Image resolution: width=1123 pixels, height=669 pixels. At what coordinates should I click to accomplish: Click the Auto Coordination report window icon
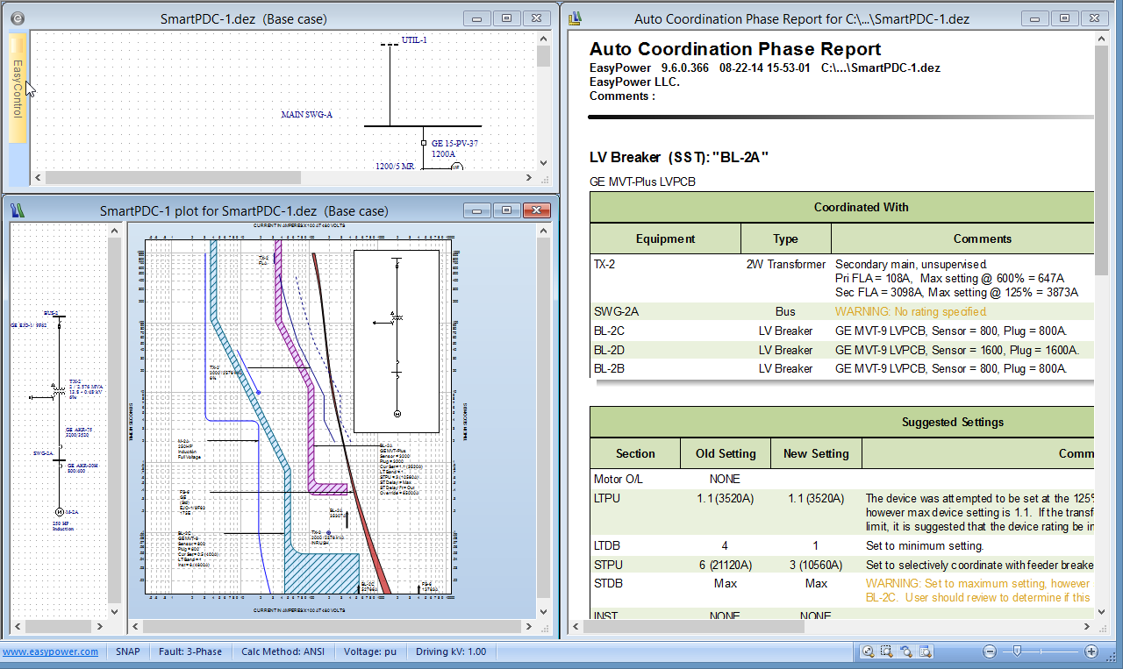[x=575, y=18]
